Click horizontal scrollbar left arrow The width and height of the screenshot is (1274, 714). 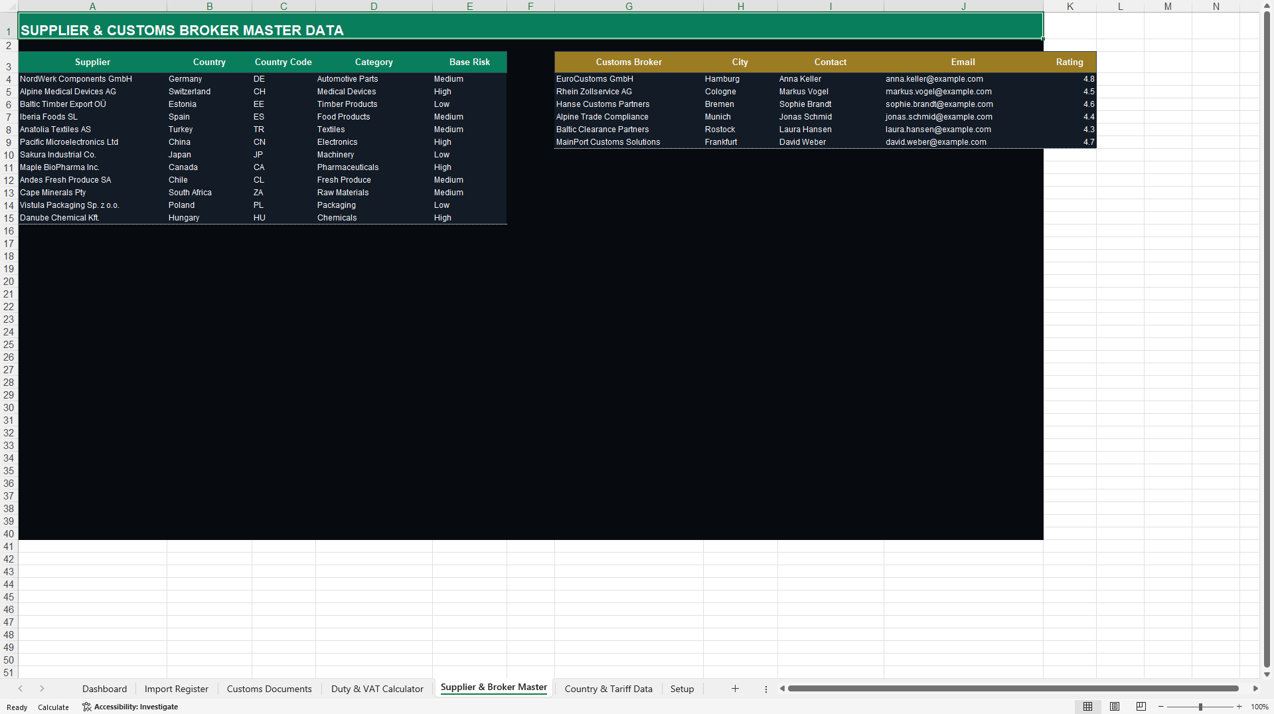coord(783,689)
